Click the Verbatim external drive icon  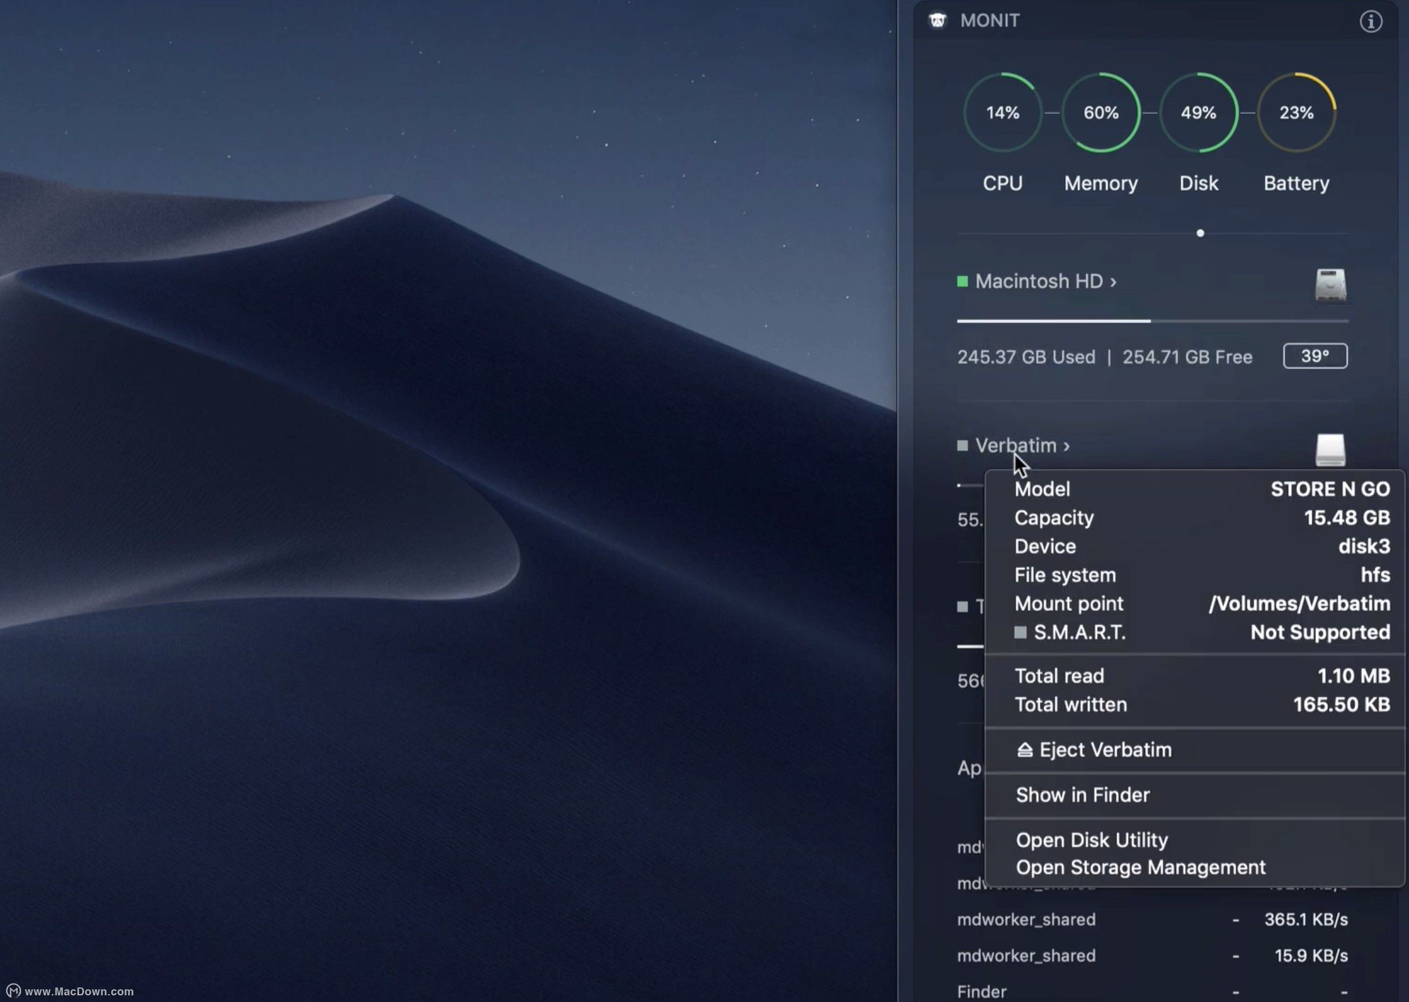(x=1330, y=449)
